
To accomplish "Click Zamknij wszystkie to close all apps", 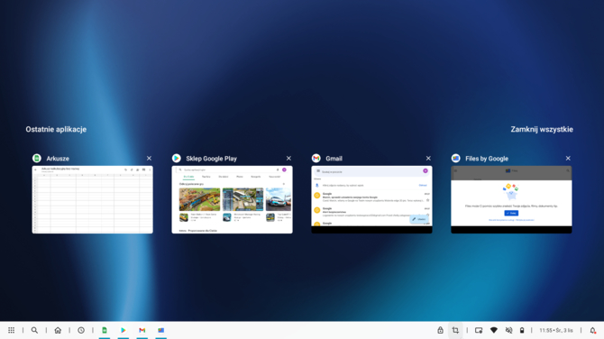I will pos(542,130).
